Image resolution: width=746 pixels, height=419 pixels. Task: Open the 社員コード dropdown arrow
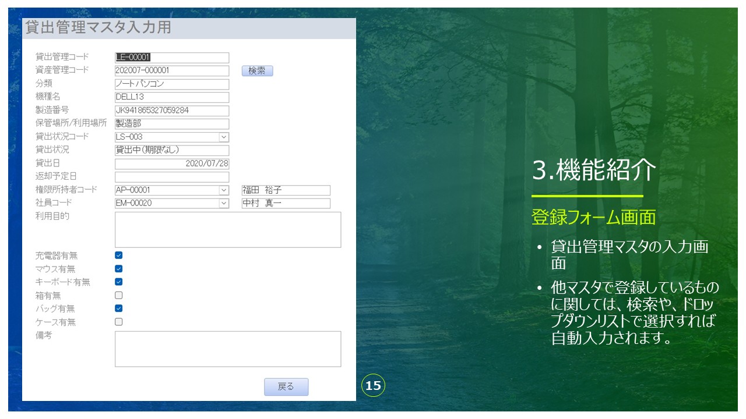(x=224, y=203)
